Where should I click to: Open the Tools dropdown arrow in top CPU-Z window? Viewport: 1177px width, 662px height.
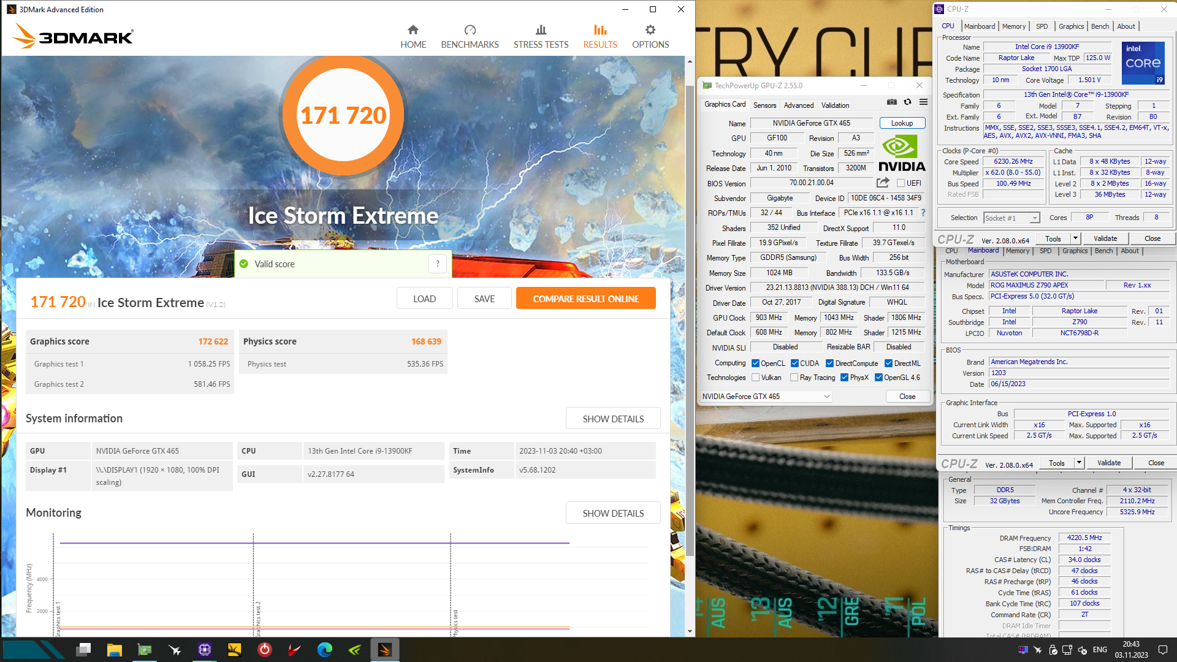coord(1075,238)
